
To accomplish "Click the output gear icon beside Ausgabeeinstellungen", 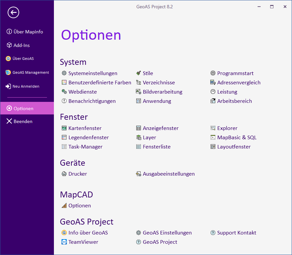I will pos(138,174).
